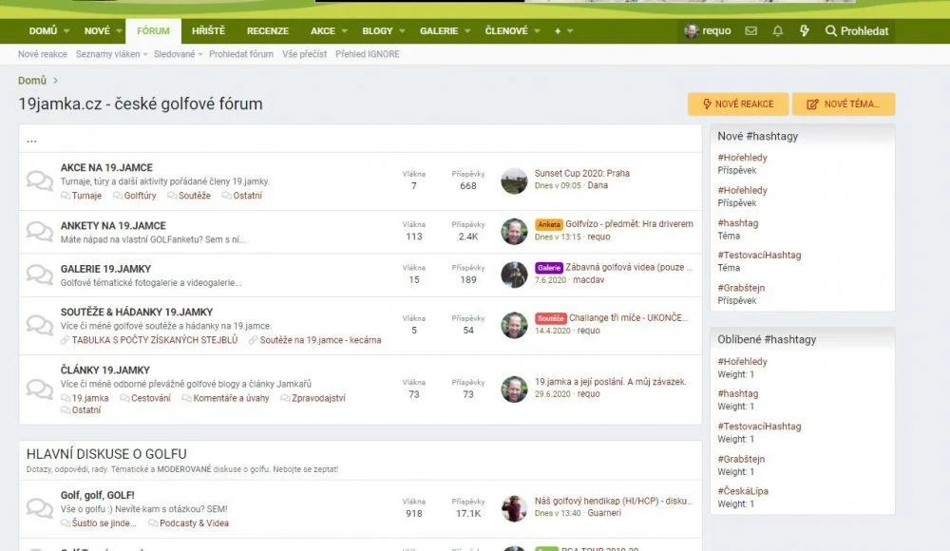Viewport: 950px width, 551px height.
Task: Expand the DOMŮ menu arrow
Action: pos(66,31)
